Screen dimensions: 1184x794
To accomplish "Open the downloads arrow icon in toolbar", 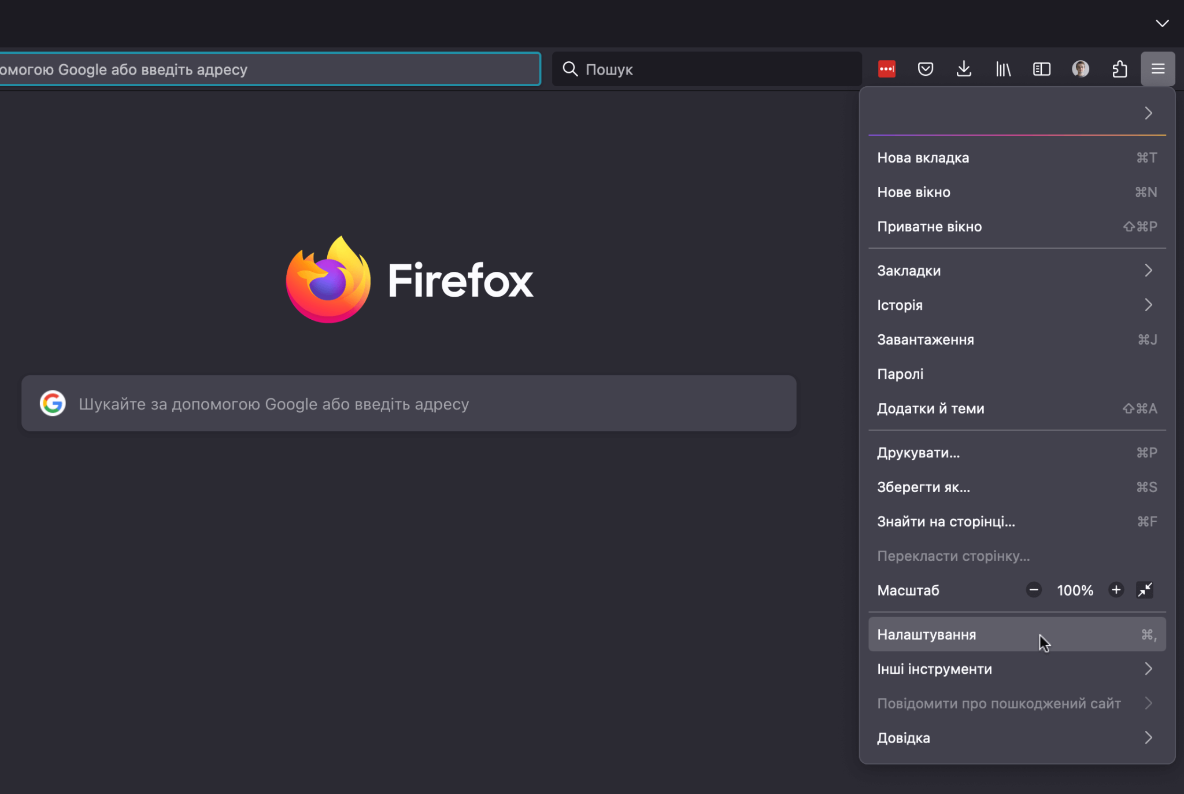I will click(964, 69).
